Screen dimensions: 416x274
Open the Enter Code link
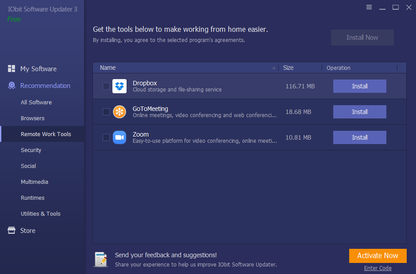point(377,268)
